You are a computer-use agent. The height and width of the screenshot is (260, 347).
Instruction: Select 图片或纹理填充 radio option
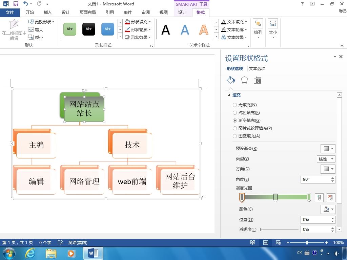pos(235,128)
